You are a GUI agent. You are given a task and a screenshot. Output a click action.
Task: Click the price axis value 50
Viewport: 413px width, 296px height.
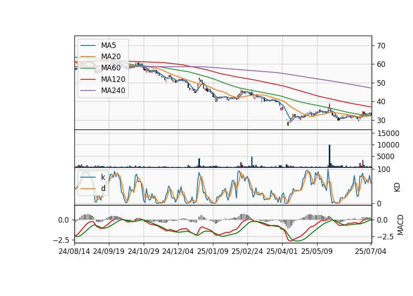tap(381, 83)
